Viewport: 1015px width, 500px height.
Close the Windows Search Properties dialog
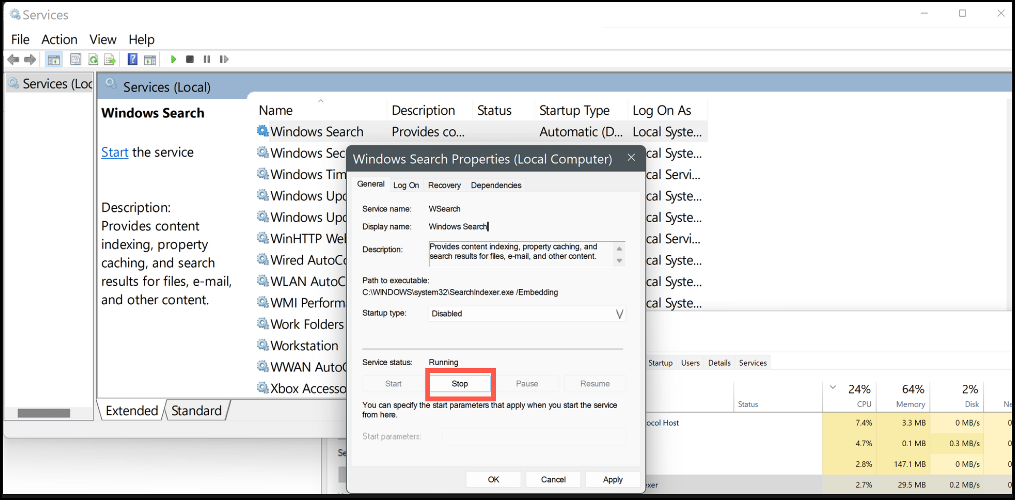coord(631,158)
